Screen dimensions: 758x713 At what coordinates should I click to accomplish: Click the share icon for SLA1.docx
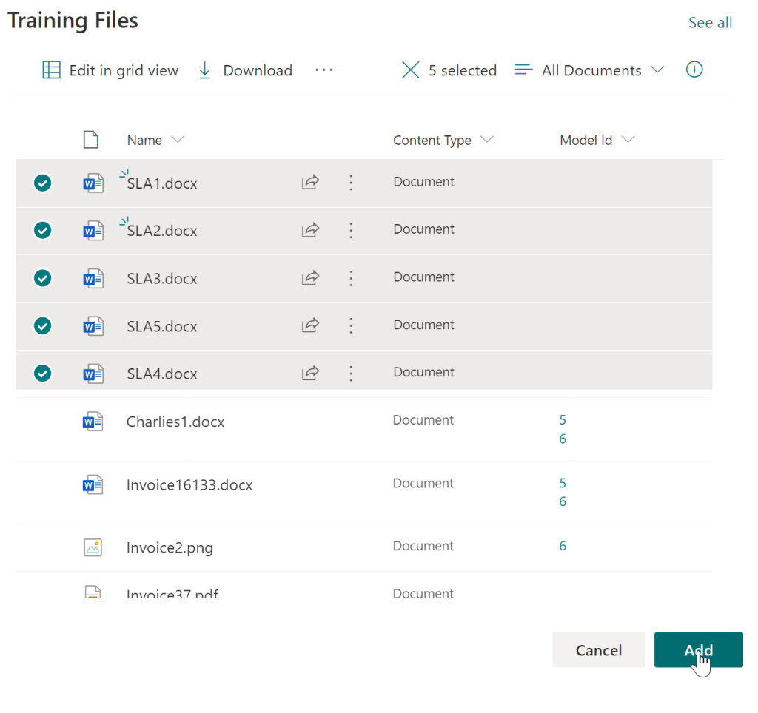click(310, 183)
